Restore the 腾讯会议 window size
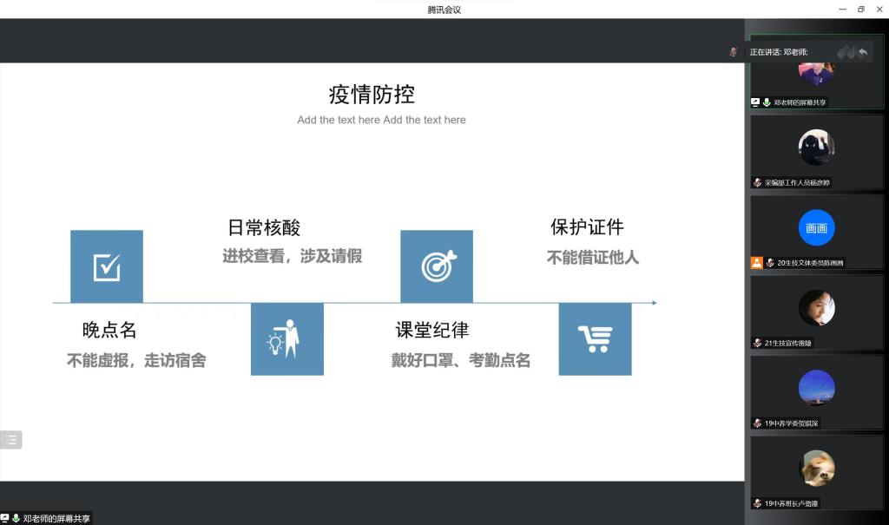The width and height of the screenshot is (889, 525). [860, 10]
